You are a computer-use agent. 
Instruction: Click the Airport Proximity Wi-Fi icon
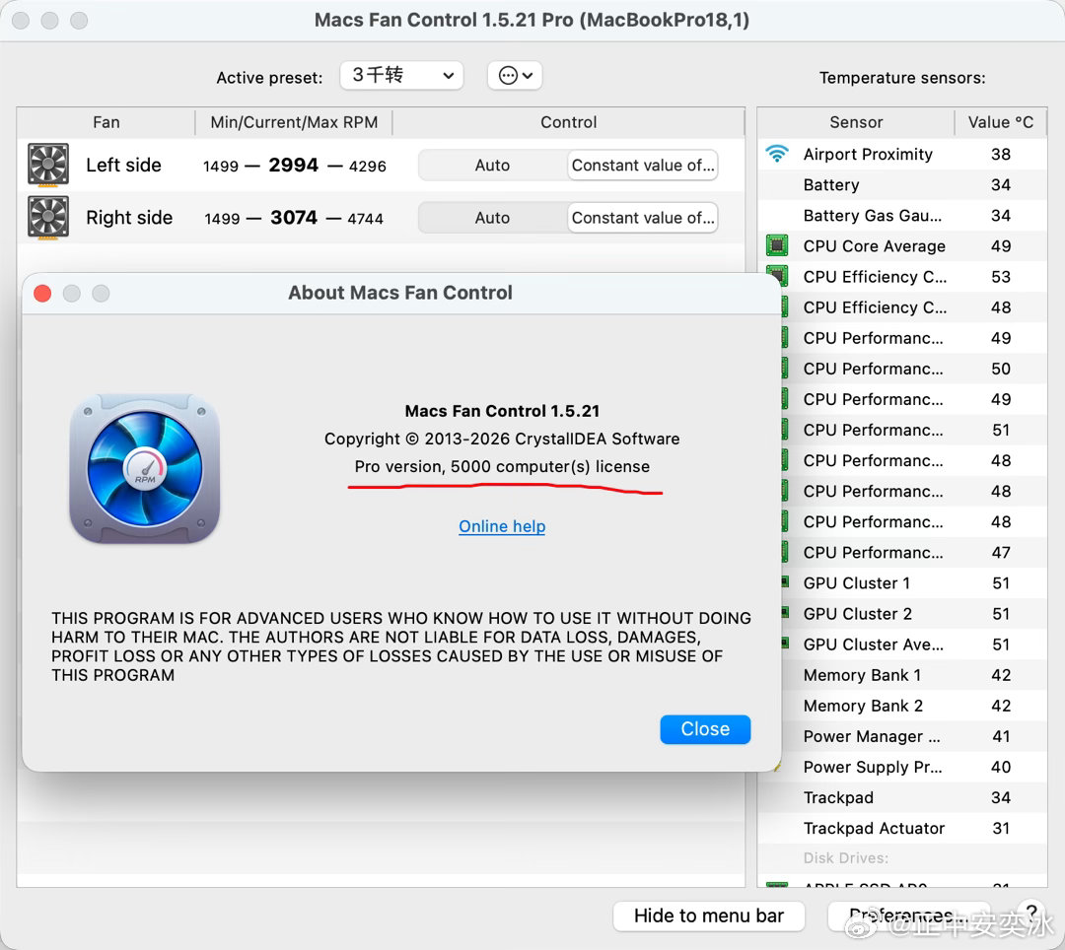click(x=777, y=154)
